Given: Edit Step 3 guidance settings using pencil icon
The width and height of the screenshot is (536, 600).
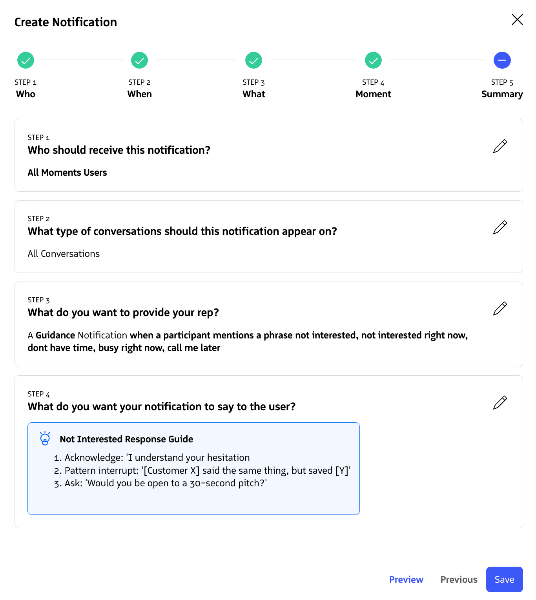Looking at the screenshot, I should click(x=500, y=308).
